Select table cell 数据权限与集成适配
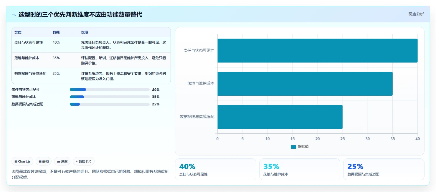Image resolution: width=436 pixels, height=192 pixels. tap(30, 74)
